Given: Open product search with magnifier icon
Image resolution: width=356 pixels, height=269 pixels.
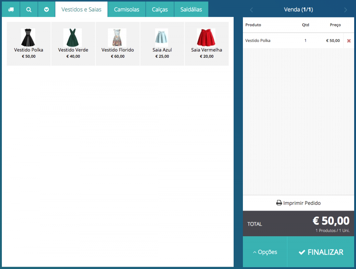Looking at the screenshot, I should click(x=29, y=9).
